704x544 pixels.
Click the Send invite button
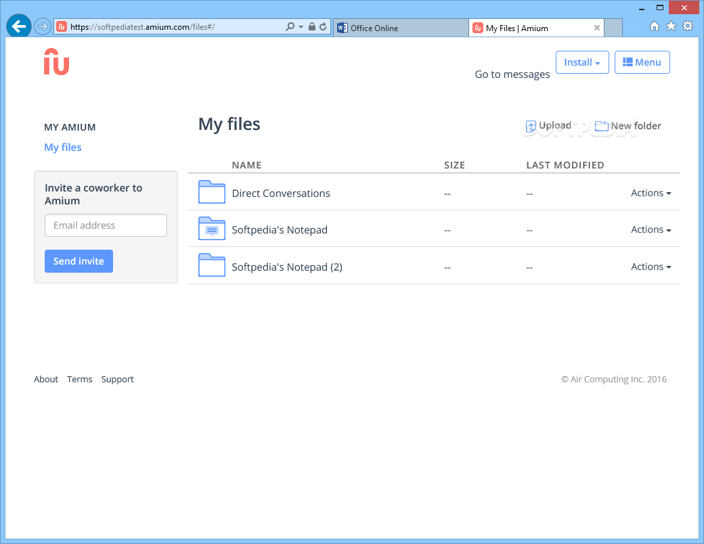click(79, 261)
